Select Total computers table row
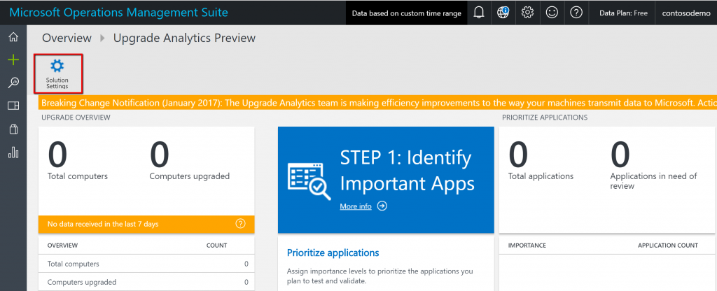The image size is (717, 291). click(146, 264)
